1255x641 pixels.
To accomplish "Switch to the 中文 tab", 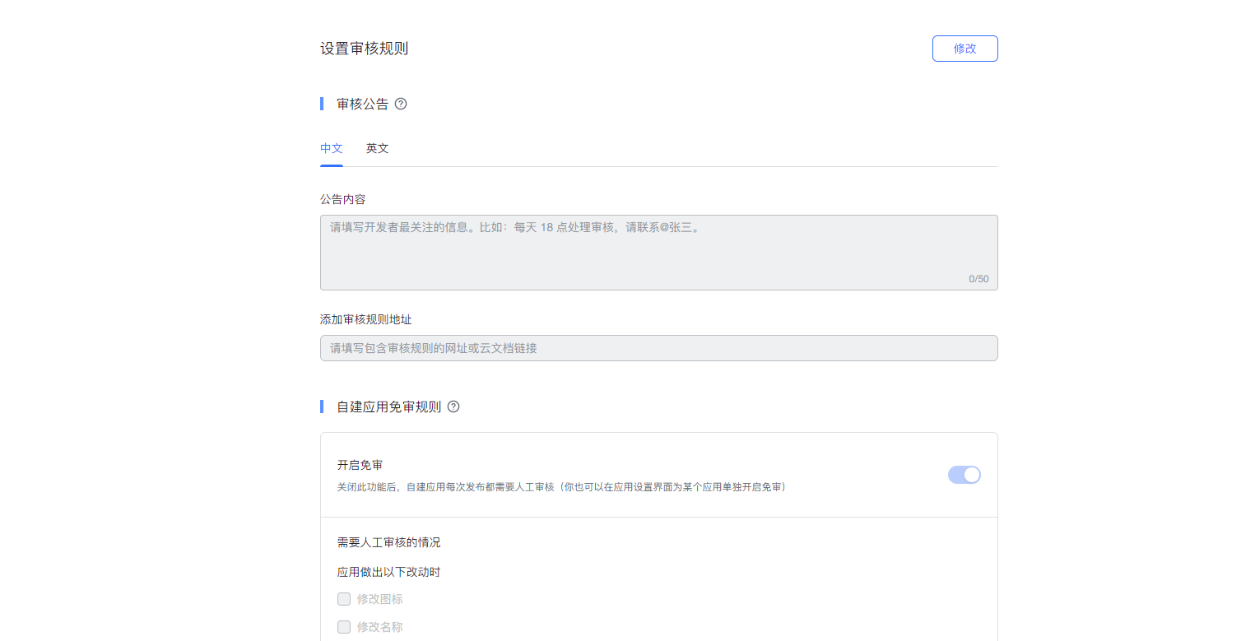I will (x=332, y=149).
